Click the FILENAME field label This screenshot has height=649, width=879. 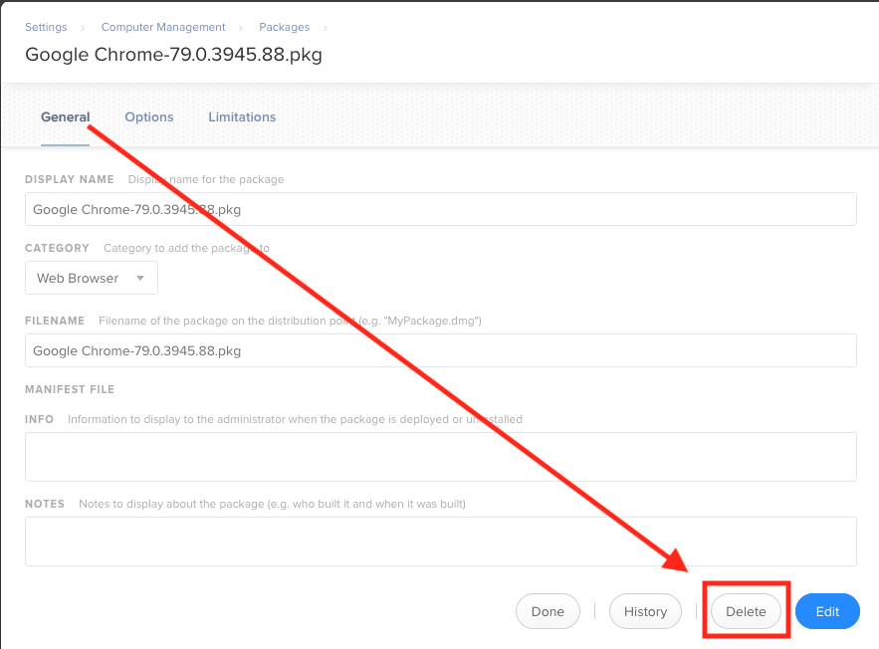pyautogui.click(x=55, y=321)
